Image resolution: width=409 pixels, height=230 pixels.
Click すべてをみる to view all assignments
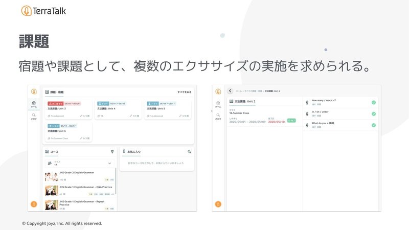click(x=185, y=92)
